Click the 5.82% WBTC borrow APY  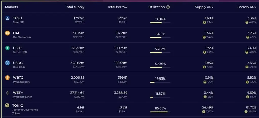click(x=252, y=77)
